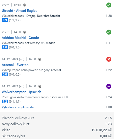Image resolution: width=114 pixels, height=139 pixels.
Task: Click the purple void icon for Wolverhampton match
Action: [x=109, y=86]
